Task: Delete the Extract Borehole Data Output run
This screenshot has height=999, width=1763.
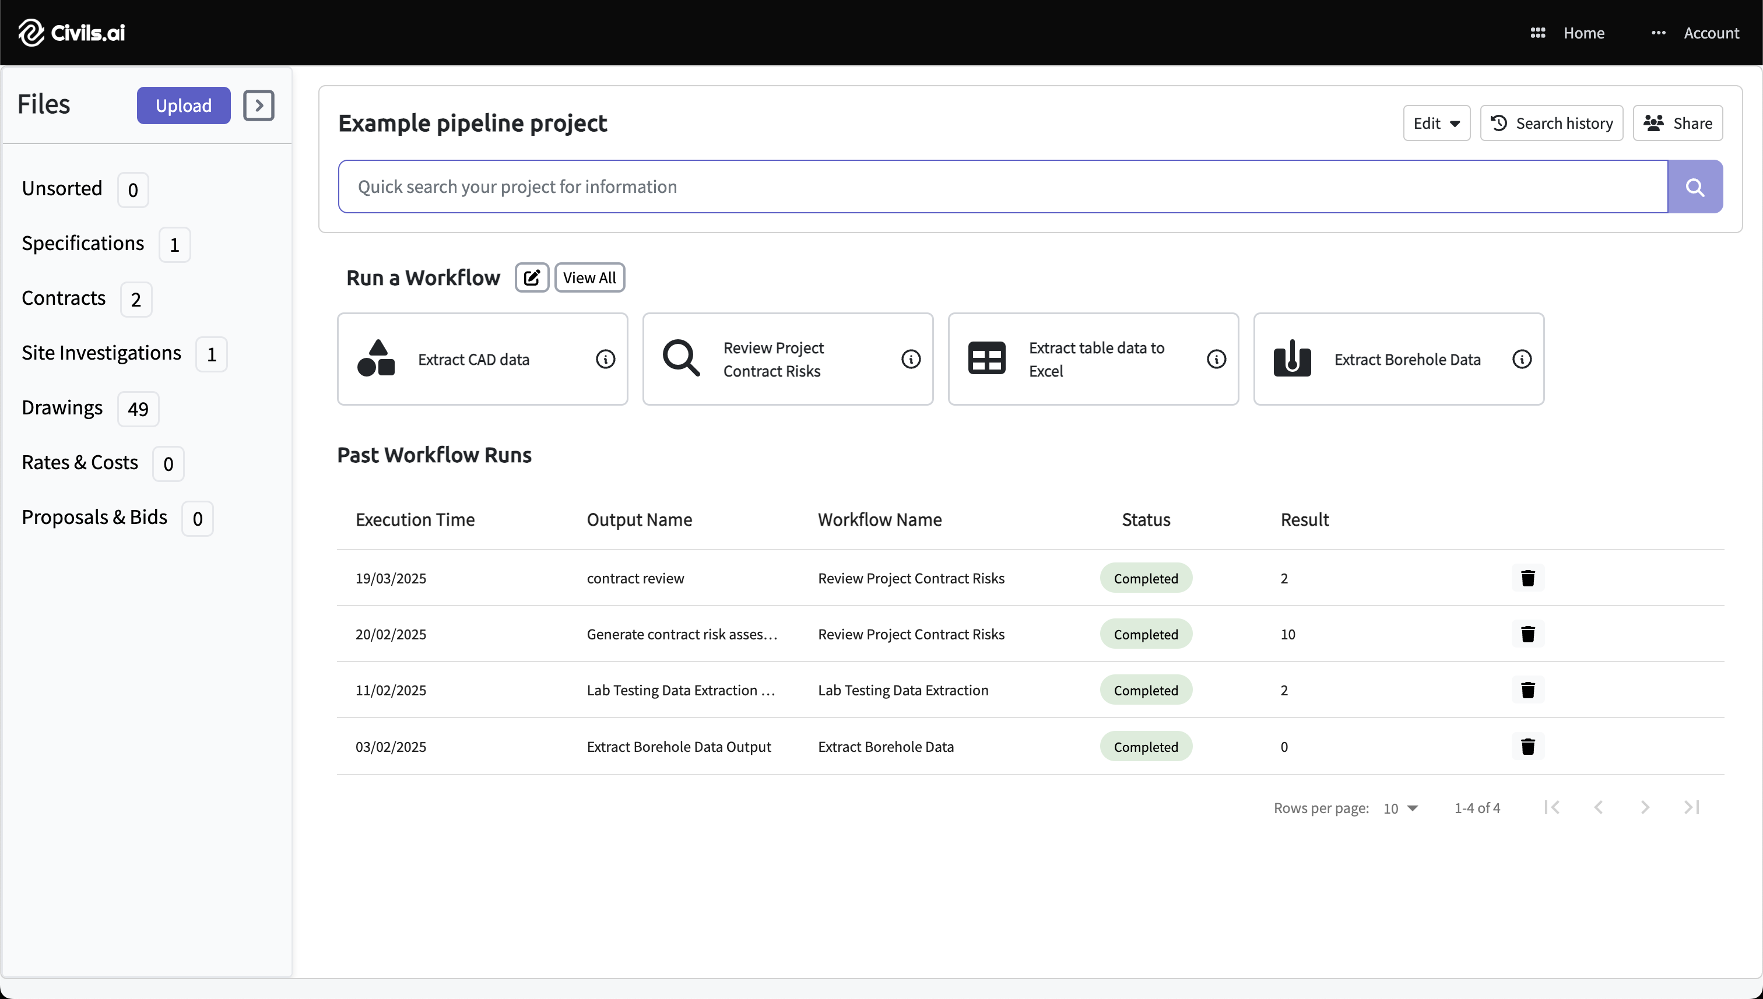Action: pyautogui.click(x=1527, y=747)
